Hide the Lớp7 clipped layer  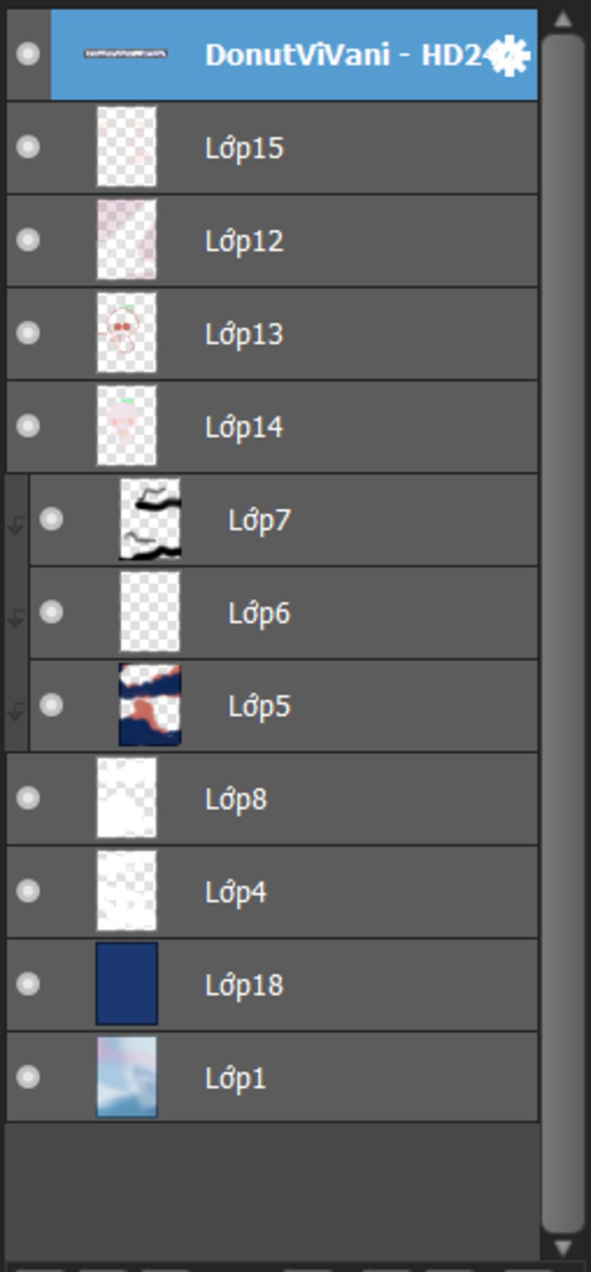51,519
